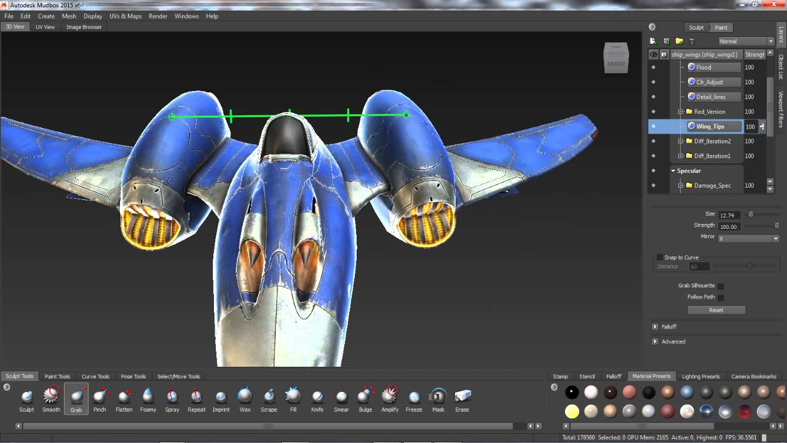Switch to the UV View tab
This screenshot has height=443, width=787.
45,27
